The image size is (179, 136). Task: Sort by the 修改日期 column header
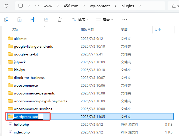87,30
